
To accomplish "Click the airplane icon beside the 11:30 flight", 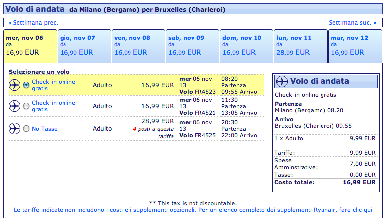I will point(14,106).
